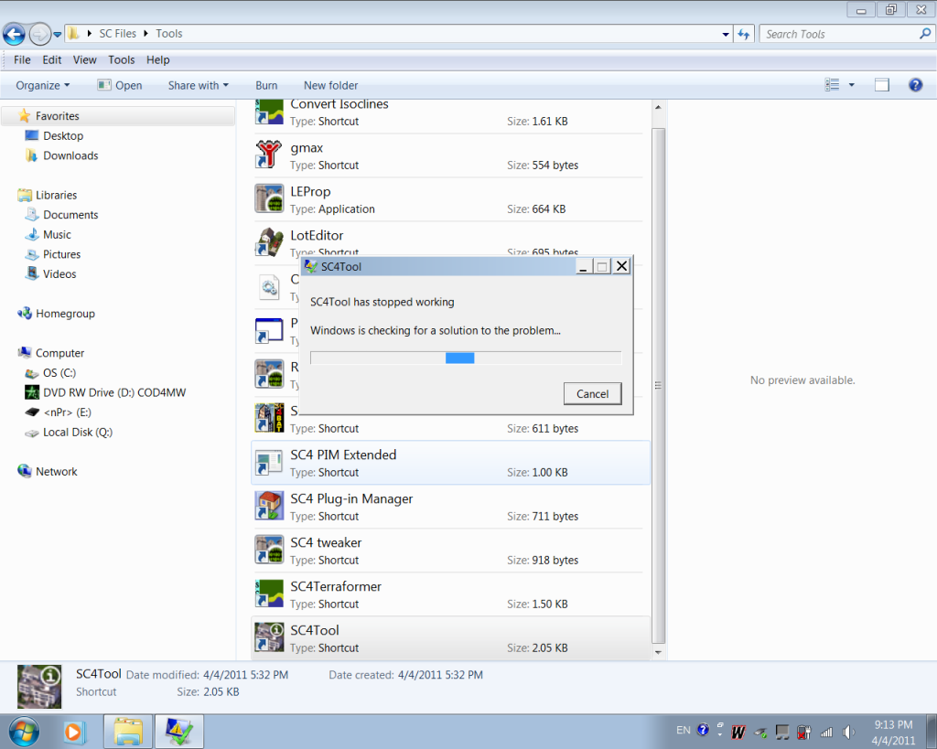Open Desktop in the navigation pane
This screenshot has width=937, height=749.
point(63,135)
